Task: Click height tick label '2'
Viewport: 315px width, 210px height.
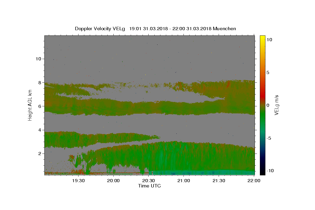Action: tap(39, 154)
